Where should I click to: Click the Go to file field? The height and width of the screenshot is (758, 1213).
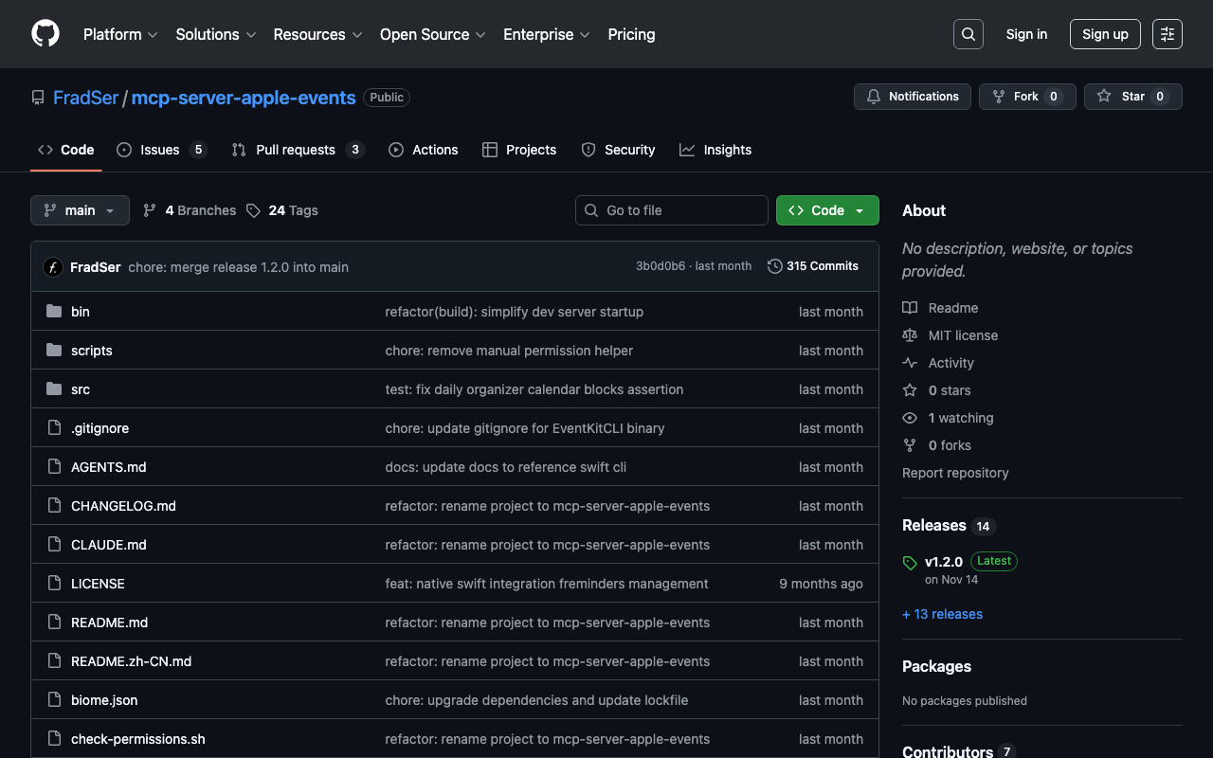coord(672,210)
